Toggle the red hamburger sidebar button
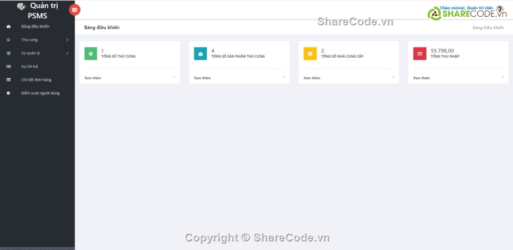 [x=75, y=10]
